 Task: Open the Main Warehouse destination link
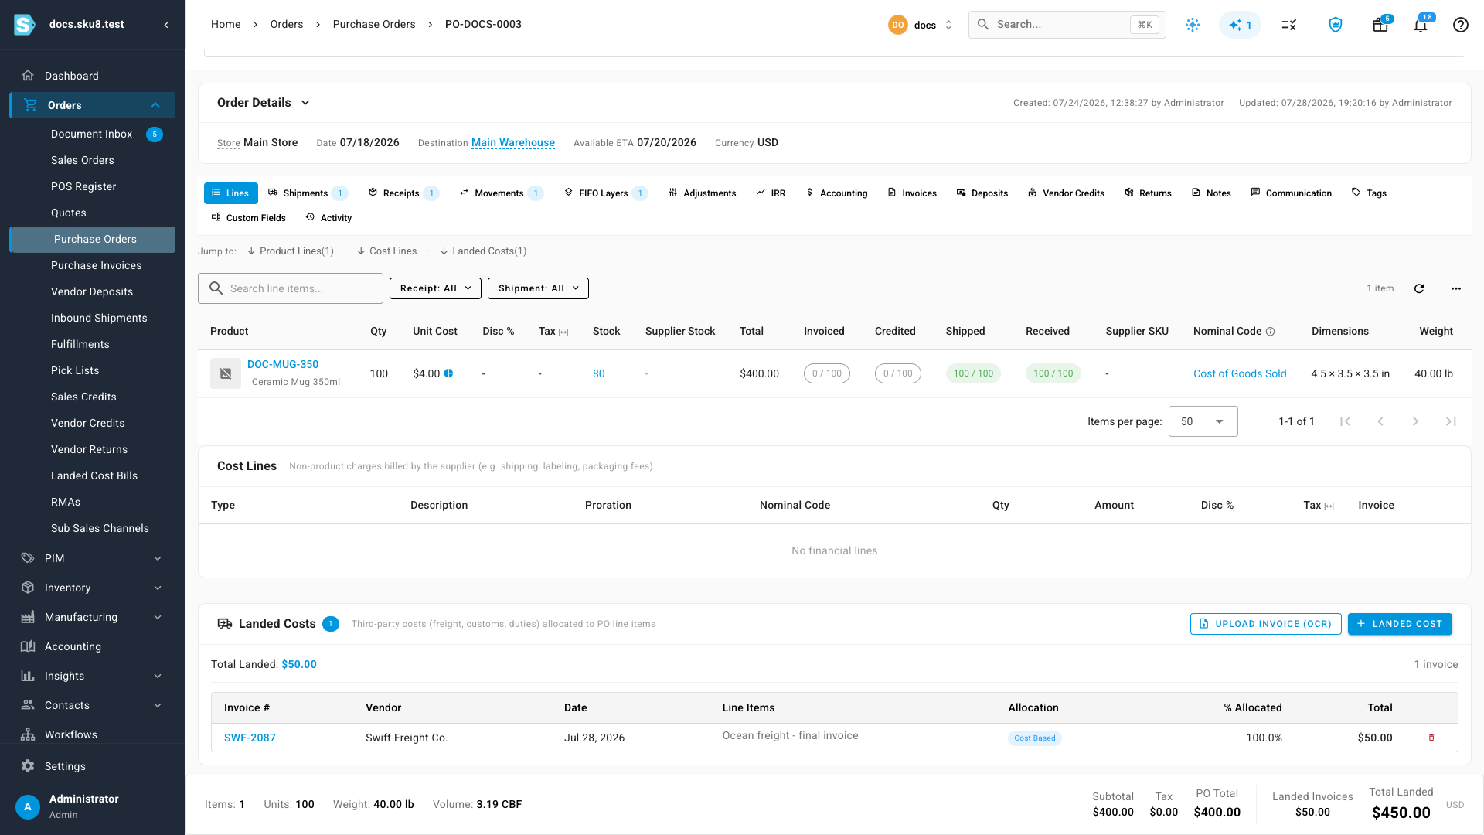point(513,143)
